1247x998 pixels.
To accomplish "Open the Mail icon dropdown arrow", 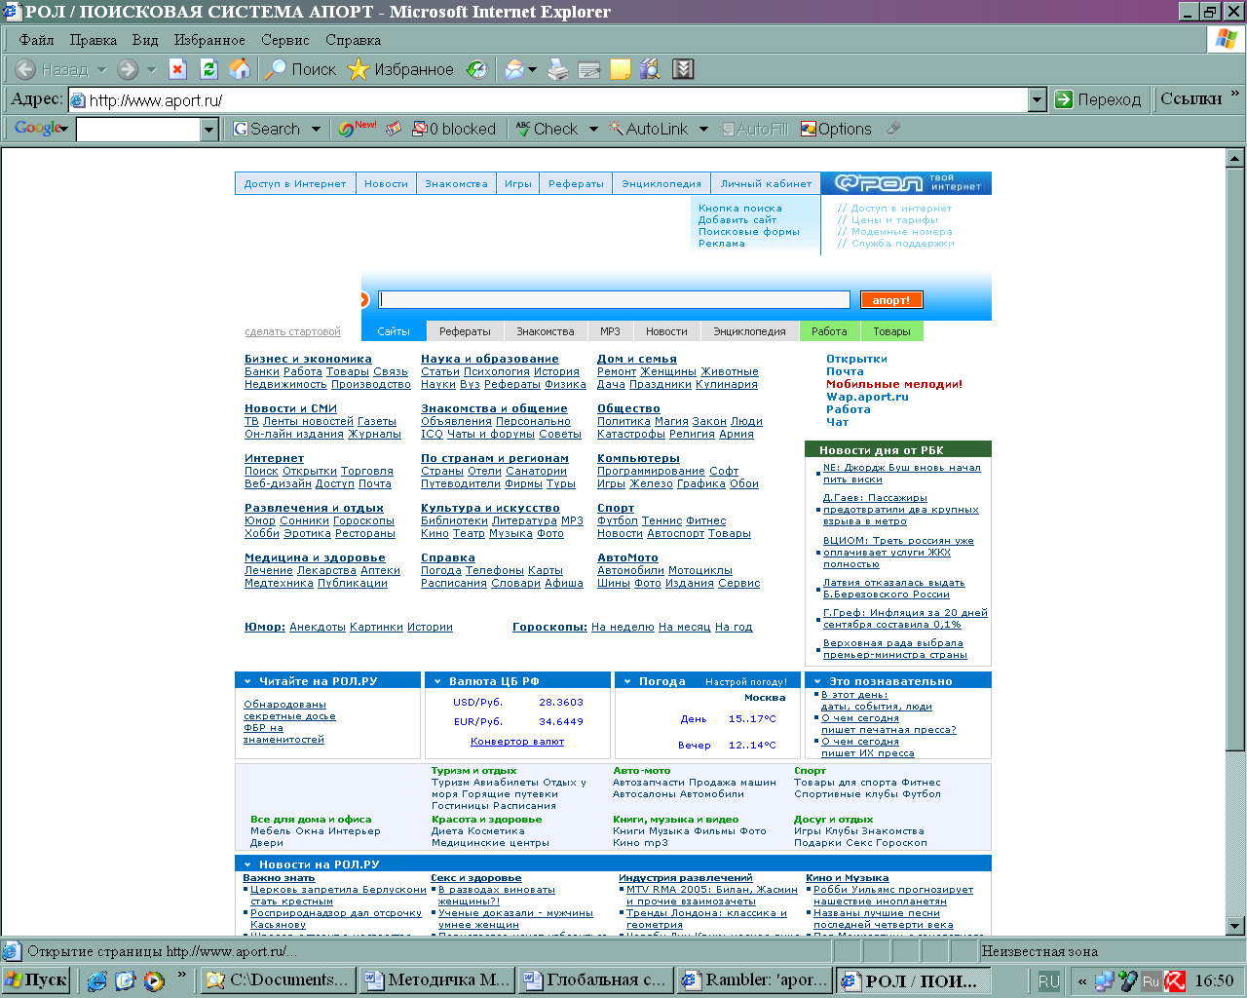I will pyautogui.click(x=532, y=69).
